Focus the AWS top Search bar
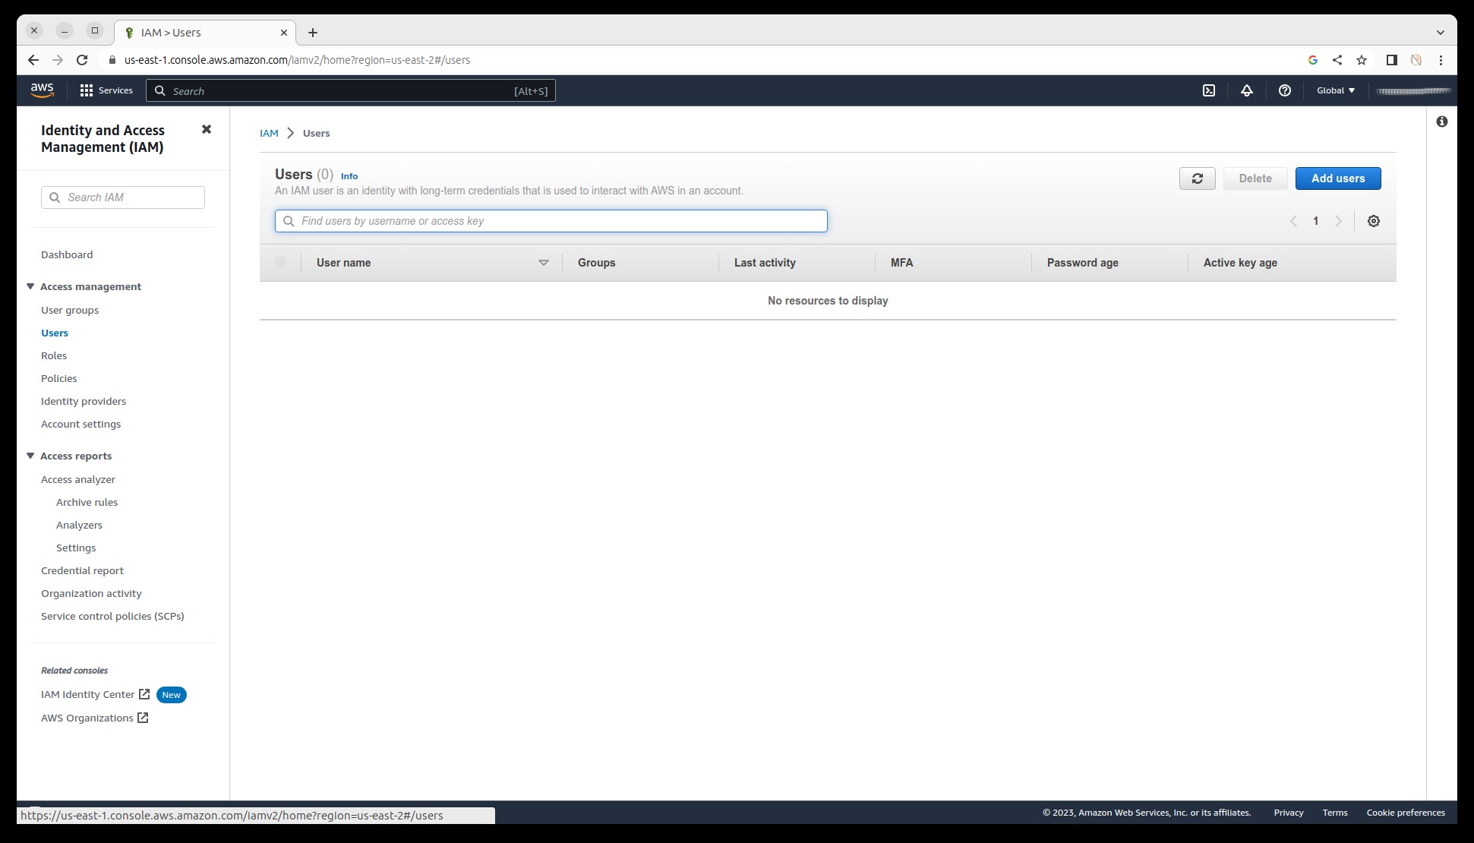Image resolution: width=1474 pixels, height=843 pixels. (351, 90)
